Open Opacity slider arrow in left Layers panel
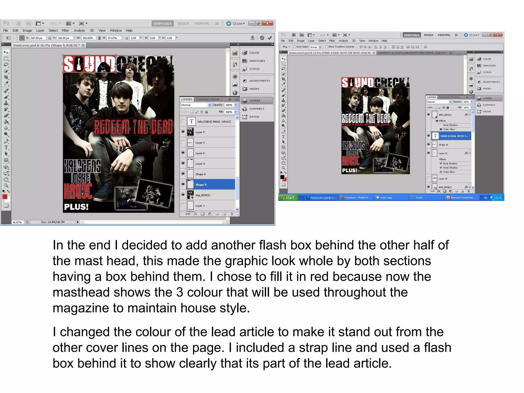Image resolution: width=524 pixels, height=393 pixels. 236,105
